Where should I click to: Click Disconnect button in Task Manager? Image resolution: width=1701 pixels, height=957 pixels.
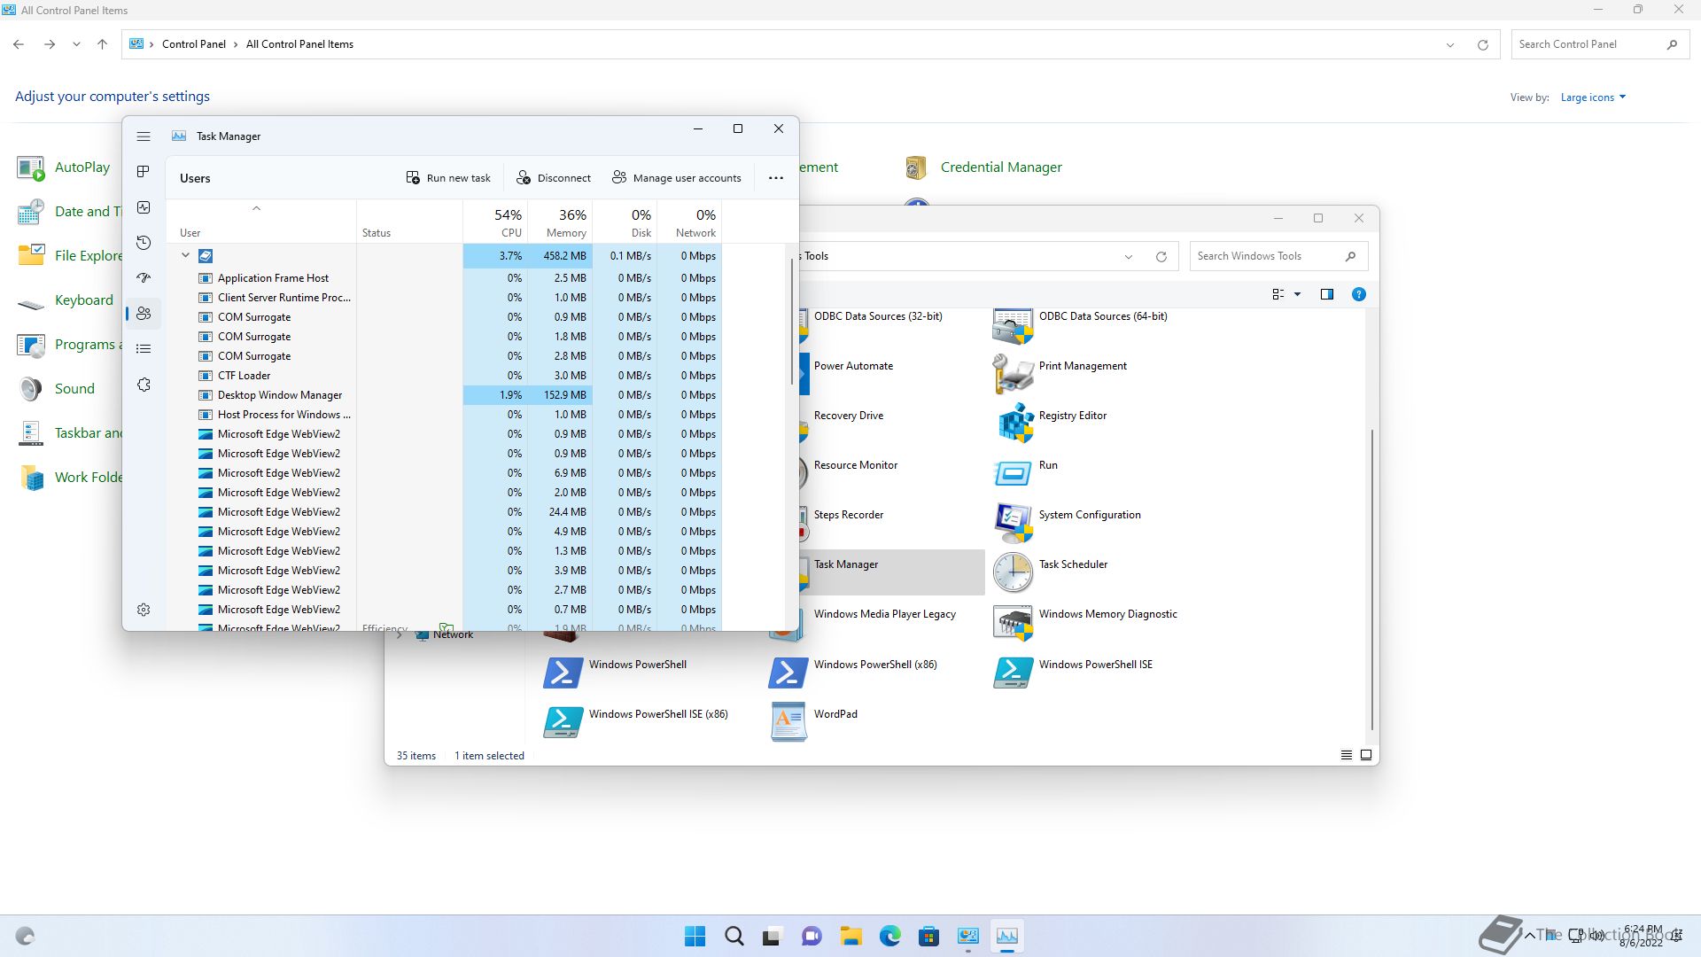pyautogui.click(x=554, y=178)
